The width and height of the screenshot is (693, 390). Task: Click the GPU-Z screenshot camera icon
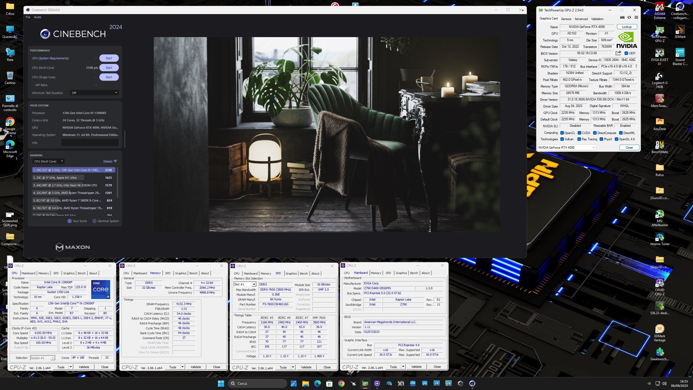click(x=622, y=18)
